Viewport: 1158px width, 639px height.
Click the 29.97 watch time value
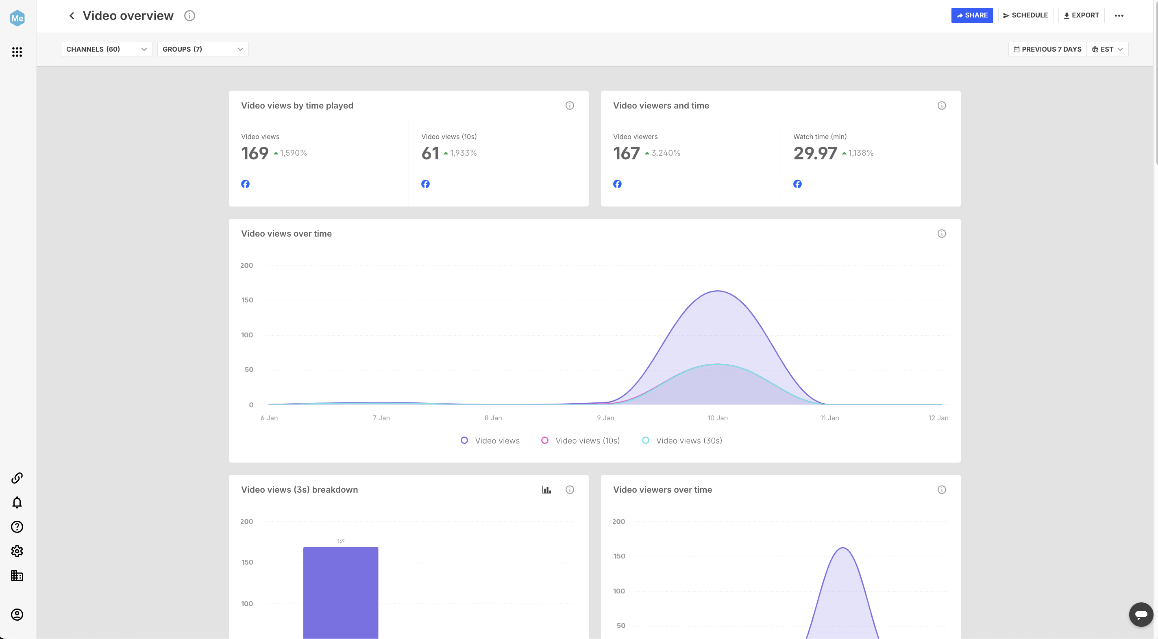(815, 154)
